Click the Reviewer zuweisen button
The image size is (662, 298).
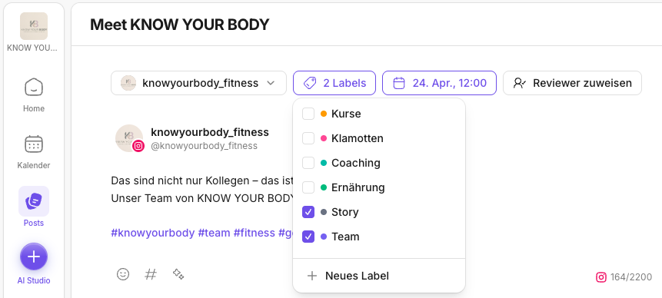pos(572,83)
